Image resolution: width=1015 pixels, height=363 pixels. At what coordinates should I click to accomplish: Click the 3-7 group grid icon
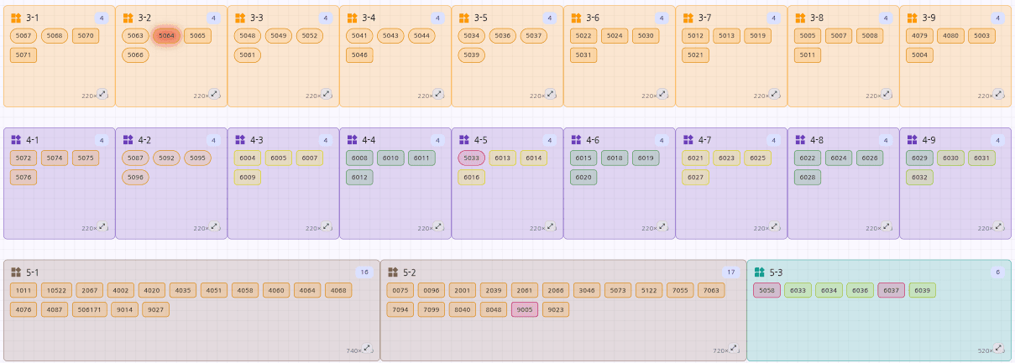tap(688, 18)
